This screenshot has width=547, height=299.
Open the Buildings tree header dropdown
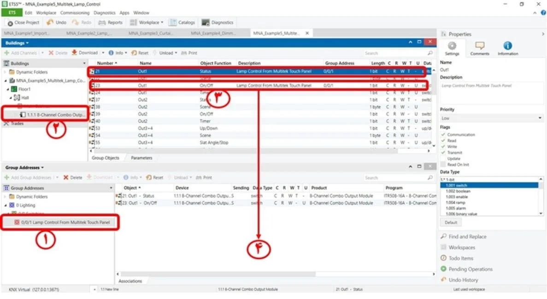coord(84,64)
